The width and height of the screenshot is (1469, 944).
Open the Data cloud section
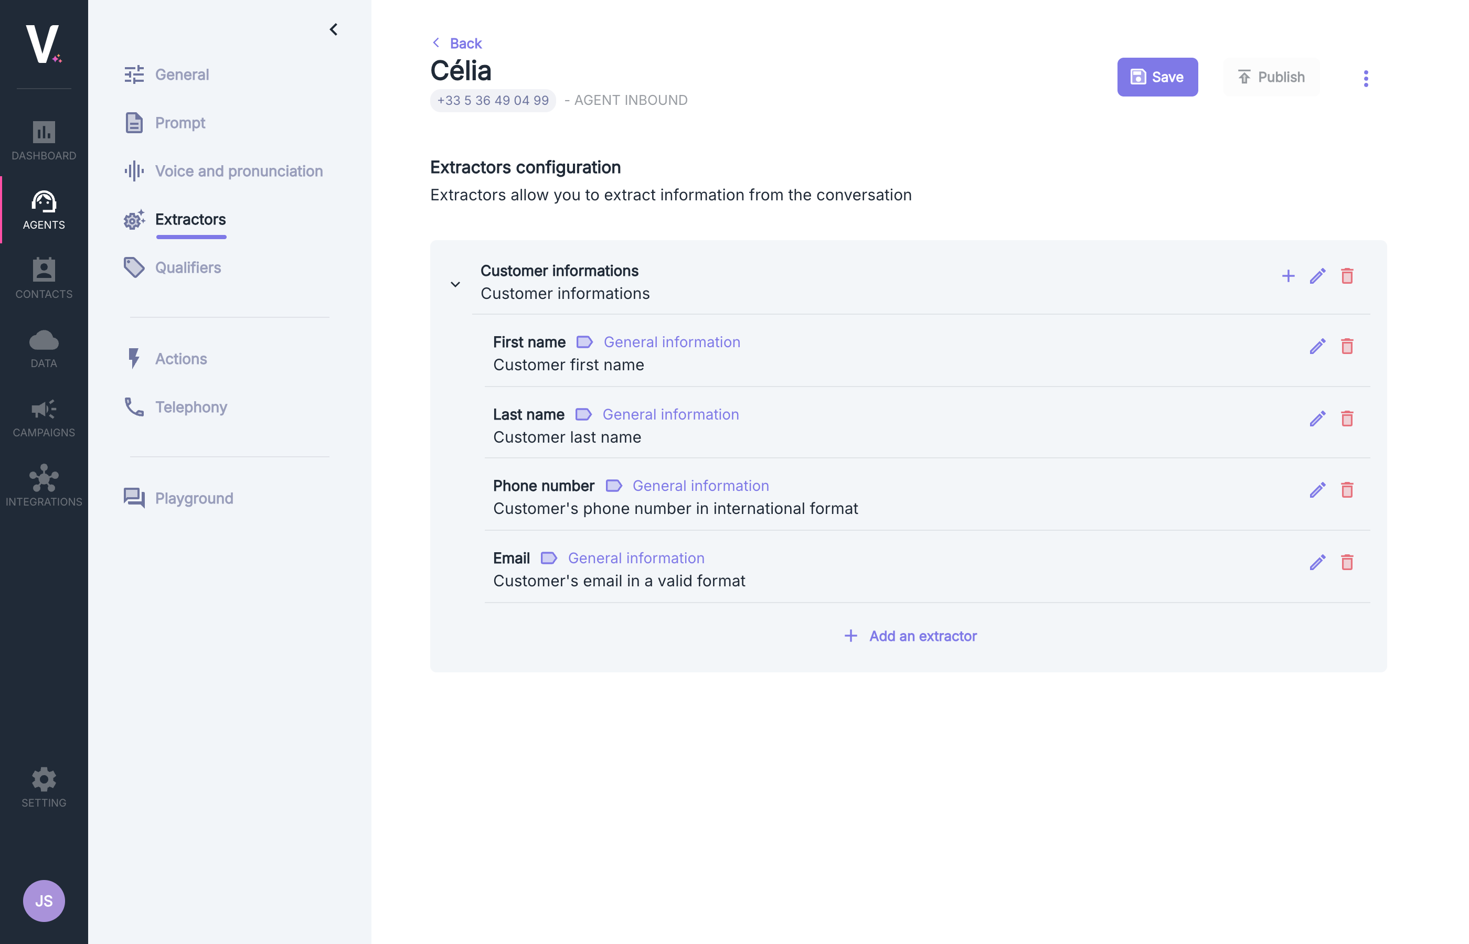(44, 348)
